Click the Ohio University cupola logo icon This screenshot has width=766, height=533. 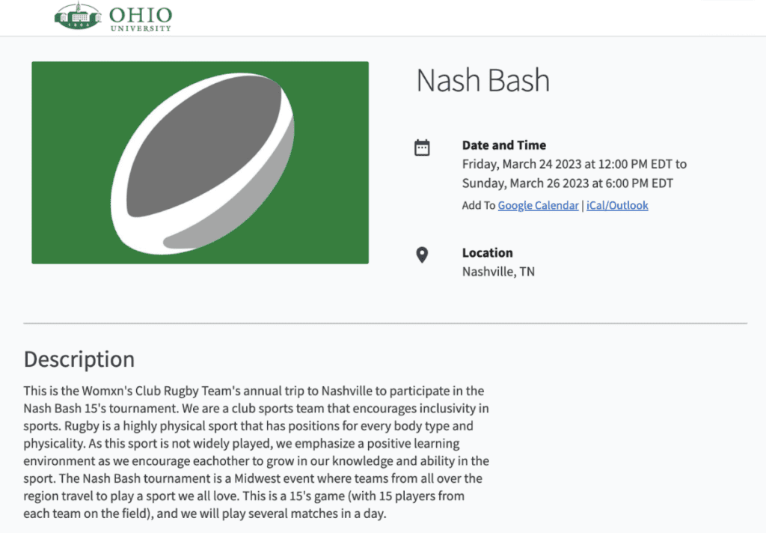78,16
